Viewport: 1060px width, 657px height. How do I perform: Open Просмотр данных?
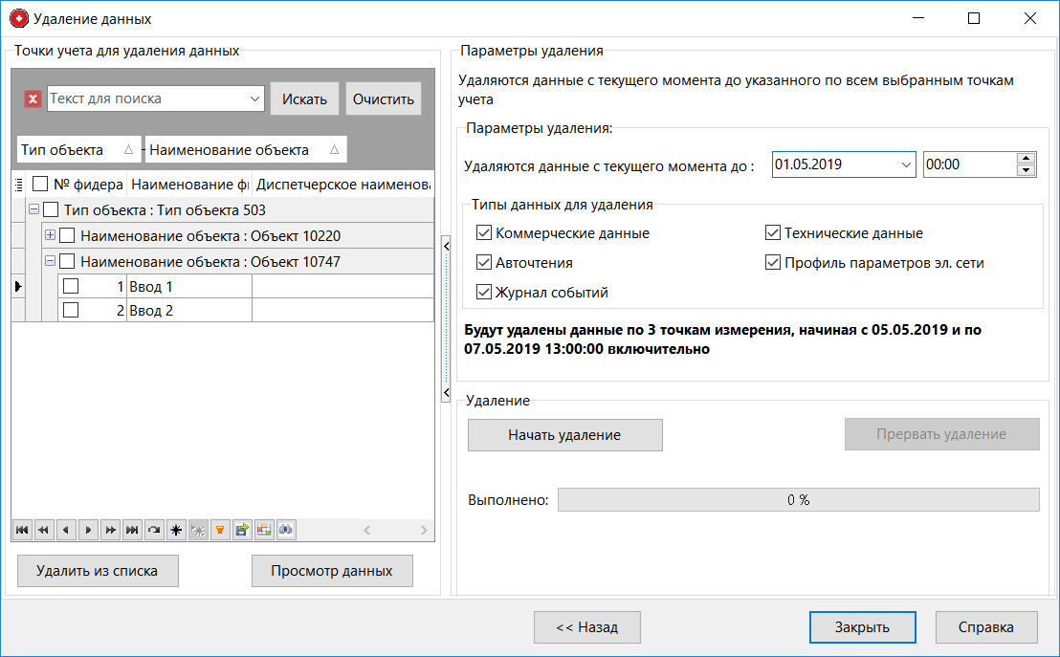click(x=332, y=571)
